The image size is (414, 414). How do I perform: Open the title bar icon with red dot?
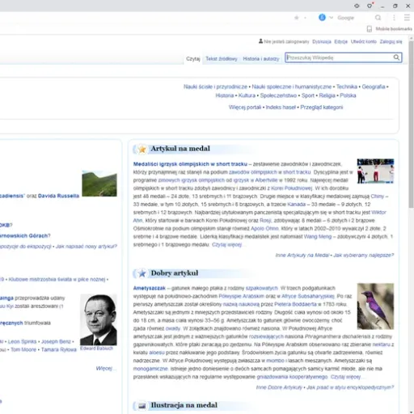point(370,6)
